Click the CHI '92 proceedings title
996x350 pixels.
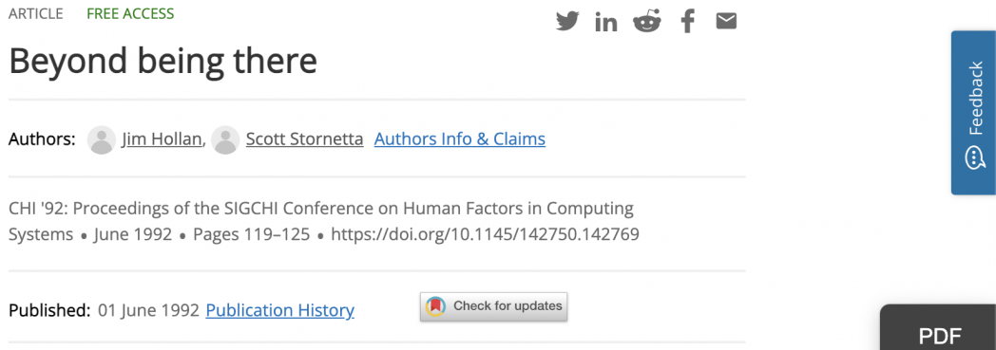pyautogui.click(x=321, y=221)
